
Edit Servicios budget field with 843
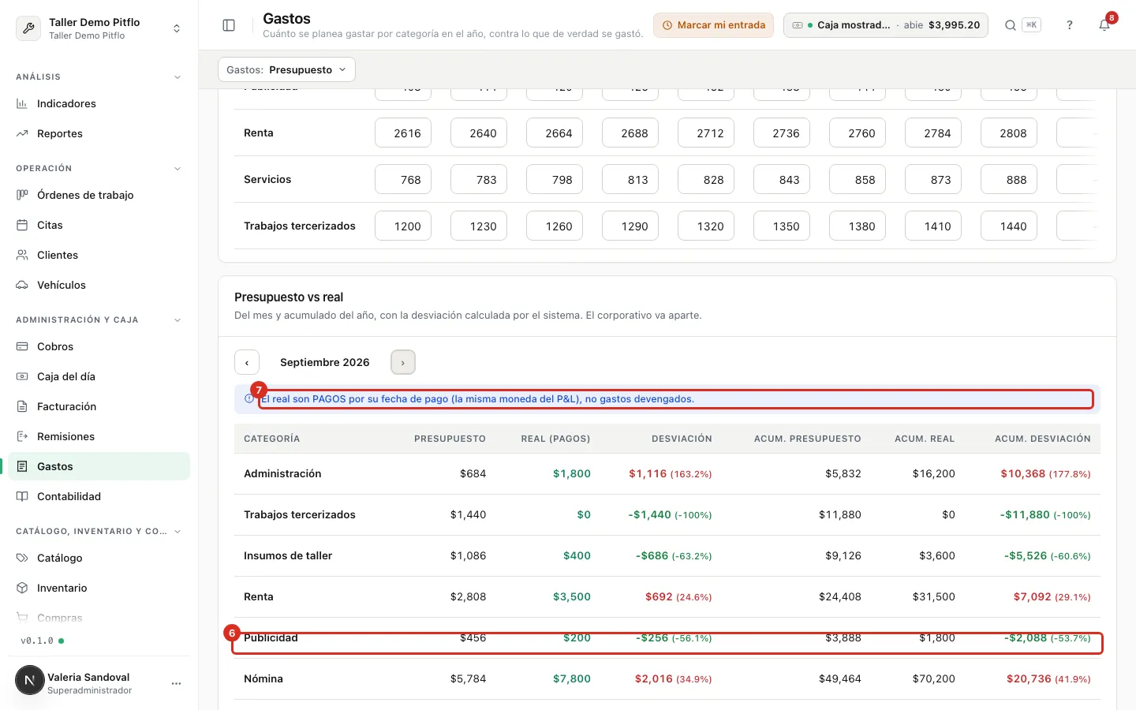(782, 179)
